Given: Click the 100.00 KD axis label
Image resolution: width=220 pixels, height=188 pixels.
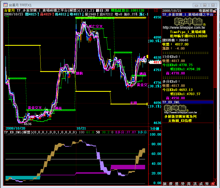Looking at the screenshot, I should [x=156, y=135].
